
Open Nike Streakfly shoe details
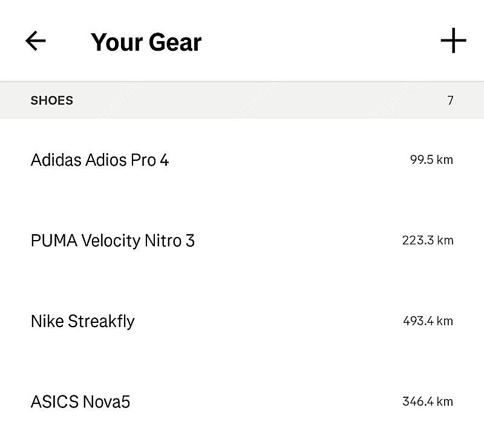click(x=242, y=321)
